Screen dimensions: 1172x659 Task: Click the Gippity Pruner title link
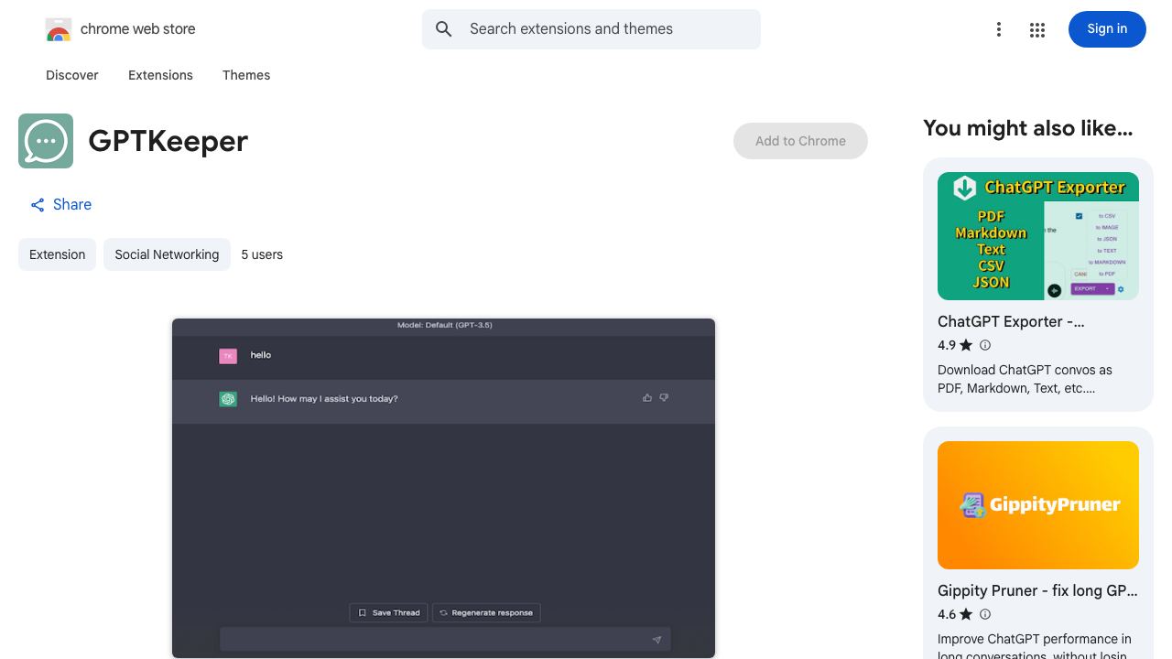[1037, 591]
